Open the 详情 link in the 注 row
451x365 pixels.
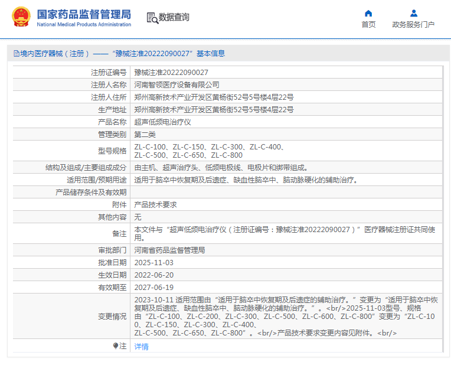[142, 347]
